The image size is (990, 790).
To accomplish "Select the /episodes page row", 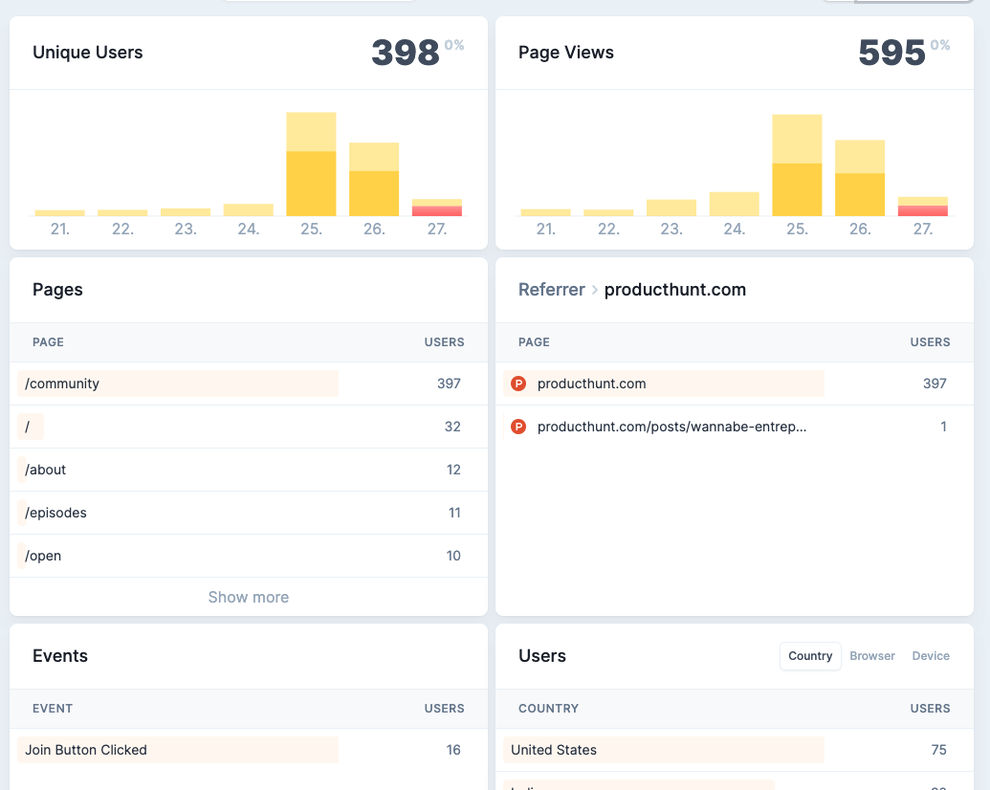I will 56,513.
